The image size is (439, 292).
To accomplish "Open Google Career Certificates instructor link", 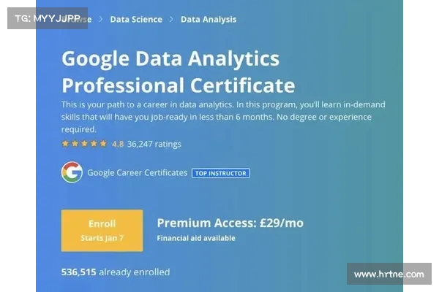I will point(138,173).
